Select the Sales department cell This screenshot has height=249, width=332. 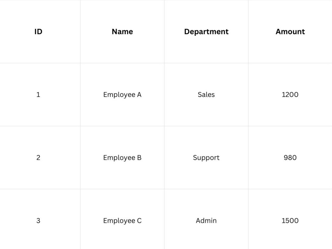(x=206, y=94)
